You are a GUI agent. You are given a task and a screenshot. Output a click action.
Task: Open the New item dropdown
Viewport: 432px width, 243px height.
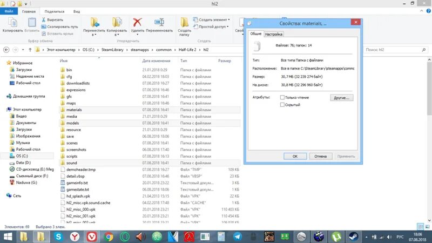(x=211, y=19)
